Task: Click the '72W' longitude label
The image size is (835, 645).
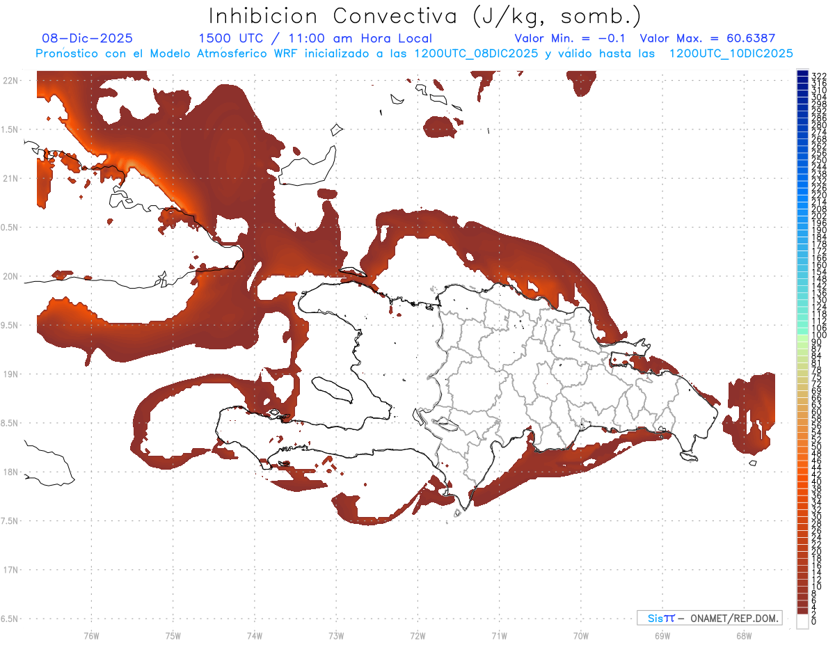Action: click(x=417, y=636)
